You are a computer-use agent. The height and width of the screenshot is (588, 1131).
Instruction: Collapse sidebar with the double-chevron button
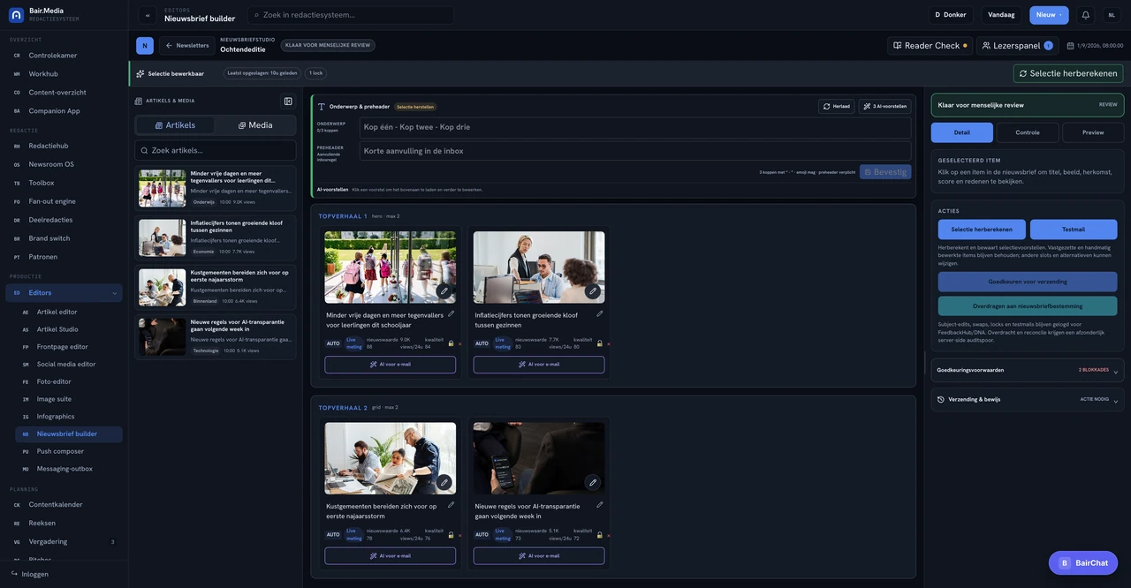click(x=148, y=15)
